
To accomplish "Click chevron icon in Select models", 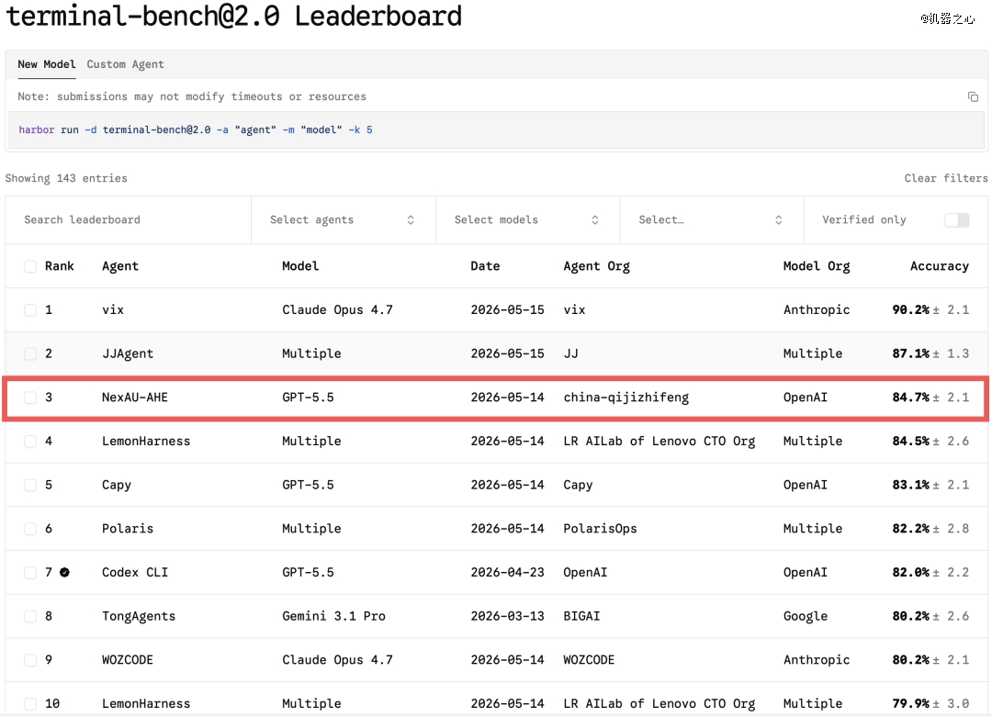I will point(594,220).
